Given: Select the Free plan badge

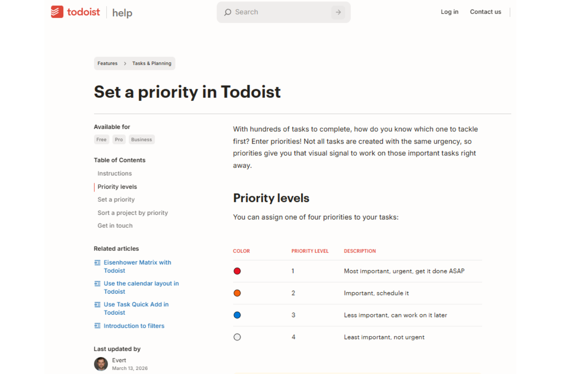Looking at the screenshot, I should pos(101,139).
